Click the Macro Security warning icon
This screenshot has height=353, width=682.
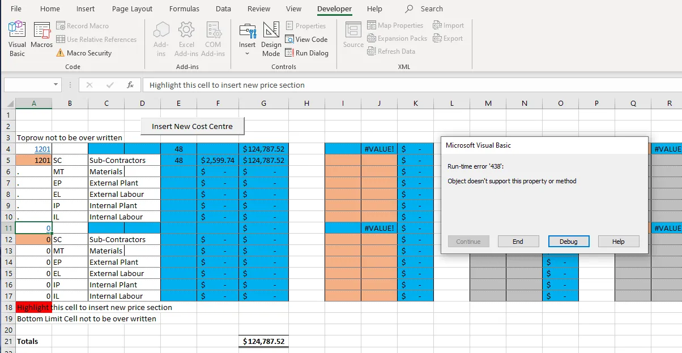(61, 53)
